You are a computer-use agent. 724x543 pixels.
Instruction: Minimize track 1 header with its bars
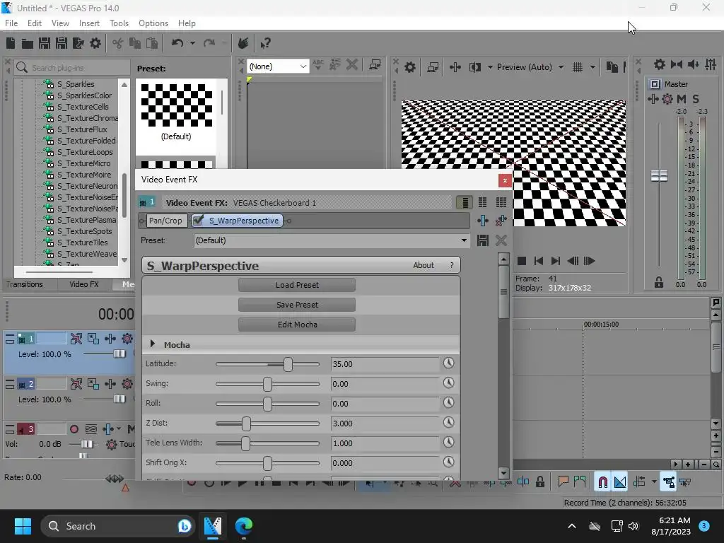click(x=10, y=339)
